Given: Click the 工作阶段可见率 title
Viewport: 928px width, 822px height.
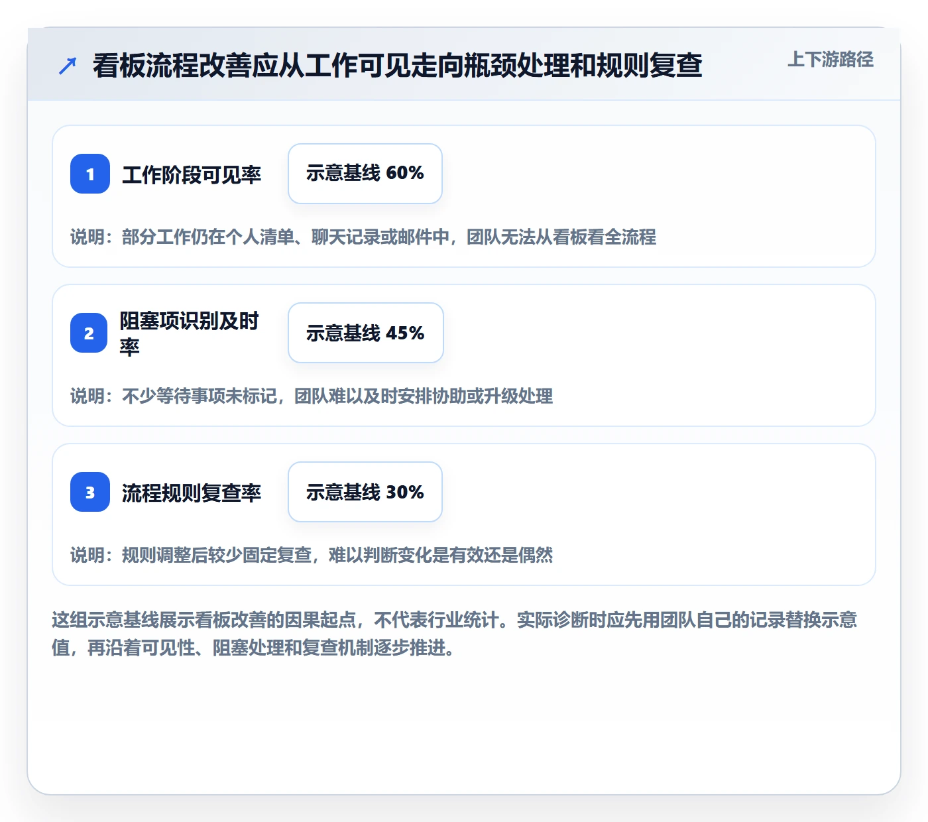Looking at the screenshot, I should coord(192,174).
